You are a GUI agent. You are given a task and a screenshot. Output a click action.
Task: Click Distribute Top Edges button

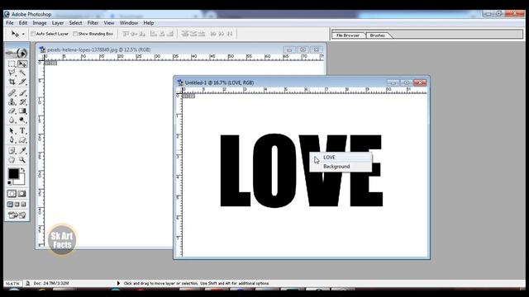(x=184, y=34)
